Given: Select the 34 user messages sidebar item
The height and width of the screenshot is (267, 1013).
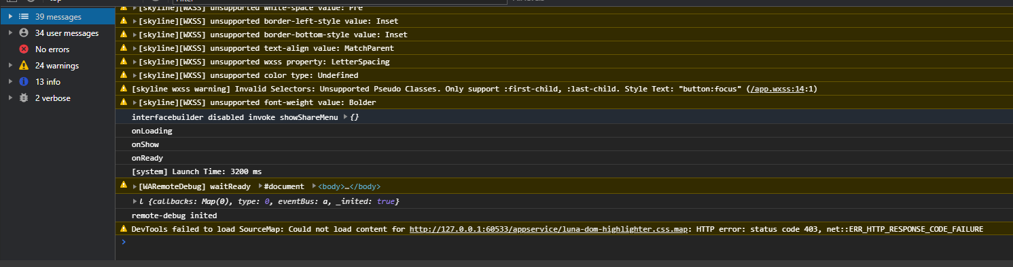Looking at the screenshot, I should point(57,33).
